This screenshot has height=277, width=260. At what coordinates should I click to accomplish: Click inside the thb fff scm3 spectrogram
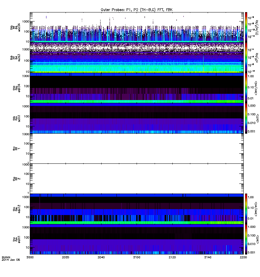(137, 57)
